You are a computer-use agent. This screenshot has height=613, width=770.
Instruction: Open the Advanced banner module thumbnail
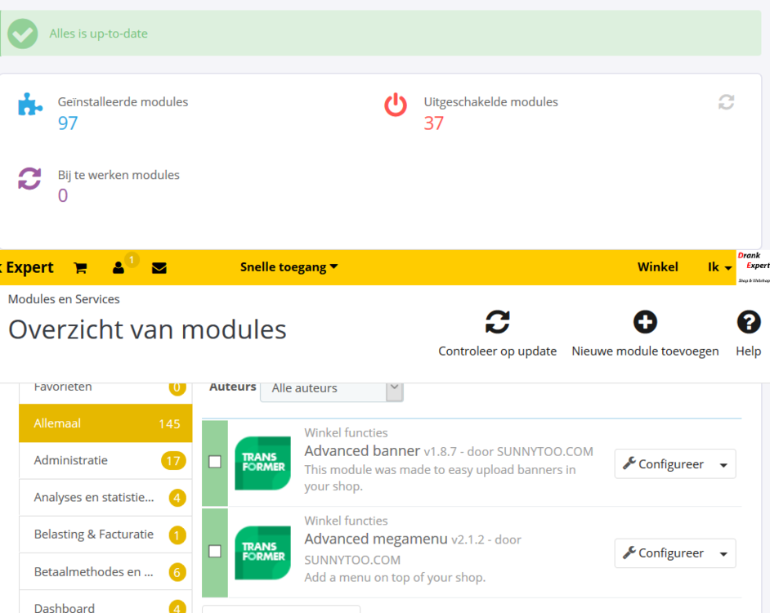tap(262, 463)
